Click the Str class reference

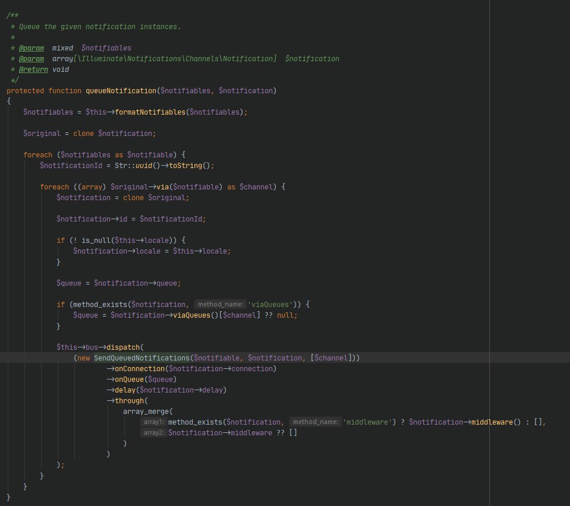coord(121,166)
